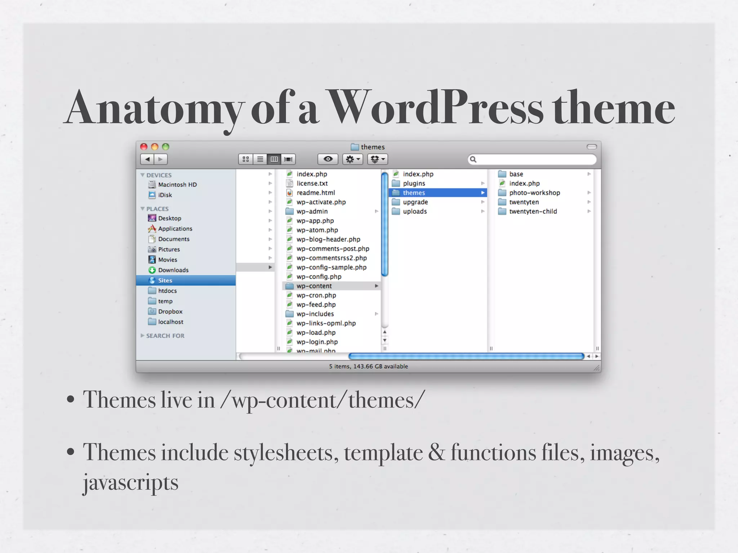
Task: Select the themes folder
Action: 438,193
